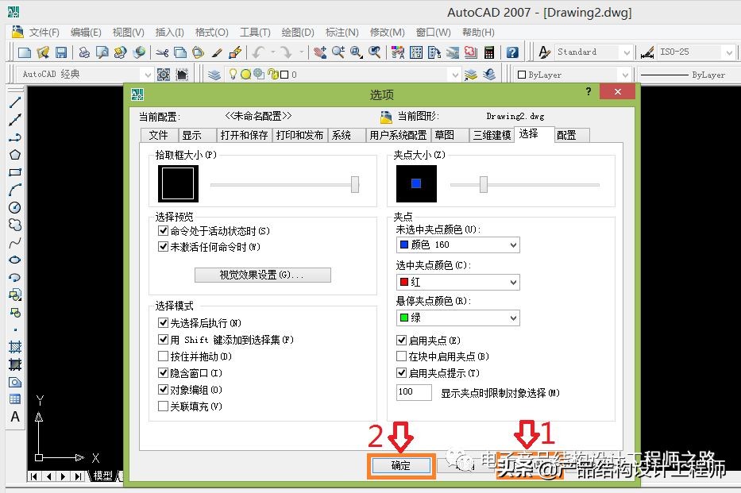Open the Layer Properties Manager icon
Screen dimensions: 741x493
214,75
